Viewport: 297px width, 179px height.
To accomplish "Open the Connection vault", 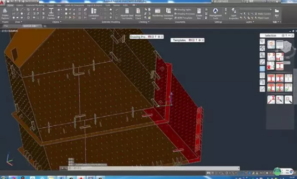I will (94, 14).
